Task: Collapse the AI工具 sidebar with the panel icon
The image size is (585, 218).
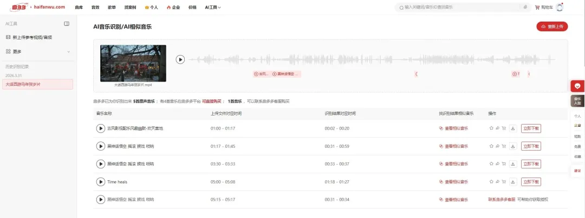Action: pos(67,24)
